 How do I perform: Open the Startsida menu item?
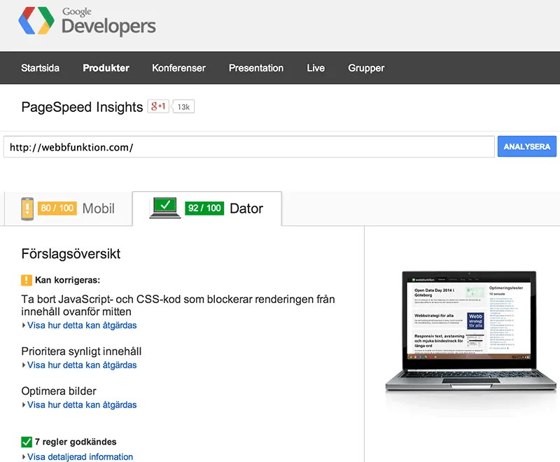point(41,68)
